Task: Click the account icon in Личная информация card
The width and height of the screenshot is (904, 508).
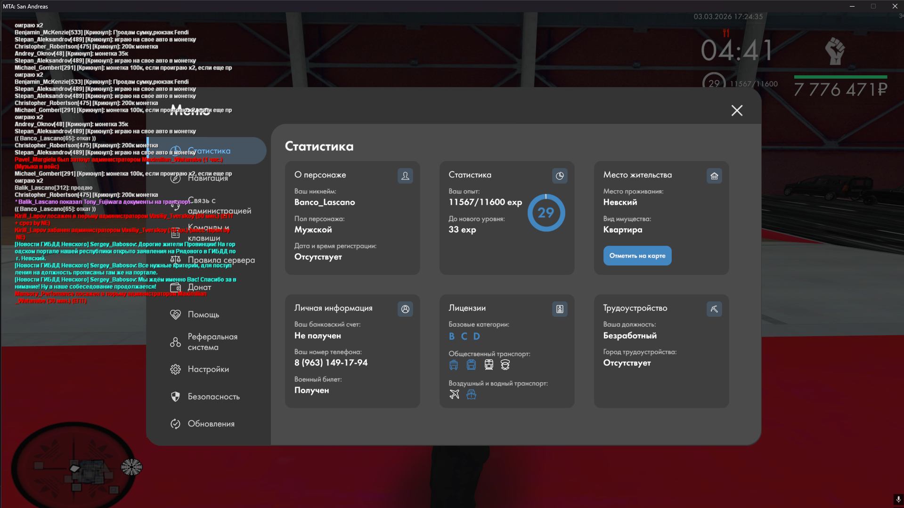Action: click(405, 309)
